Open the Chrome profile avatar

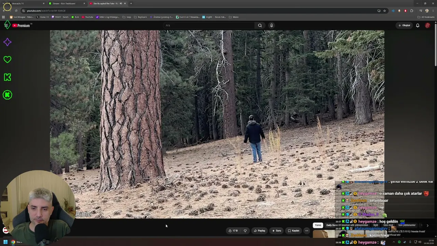(x=427, y=11)
